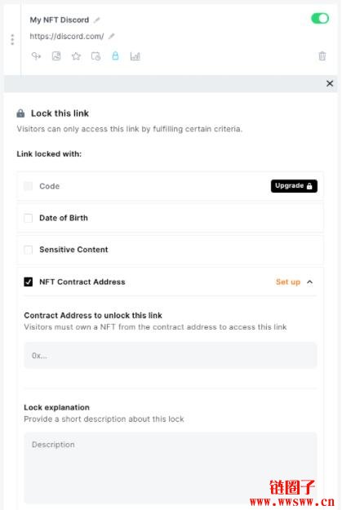
Task: Open the thumbnail image icon
Action: [56, 56]
